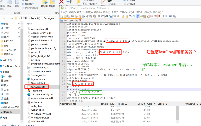The width and height of the screenshot is (201, 126).
Task: Click 粘贴快捷方式 in Explorer ribbon
Action: (31, 8)
